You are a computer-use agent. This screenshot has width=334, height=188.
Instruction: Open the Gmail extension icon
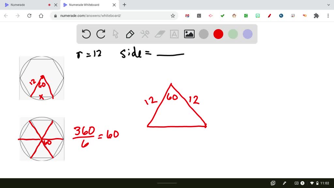pyautogui.click(x=187, y=15)
